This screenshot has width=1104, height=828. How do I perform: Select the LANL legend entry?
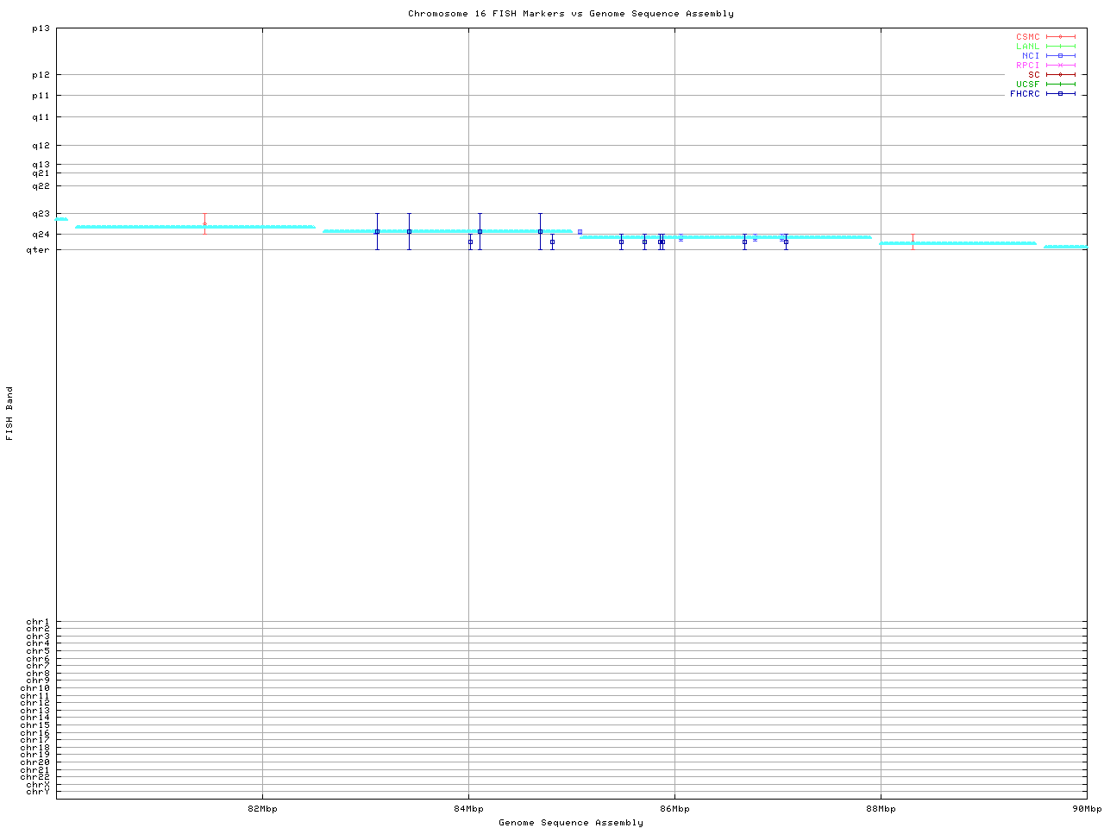pyautogui.click(x=1045, y=47)
